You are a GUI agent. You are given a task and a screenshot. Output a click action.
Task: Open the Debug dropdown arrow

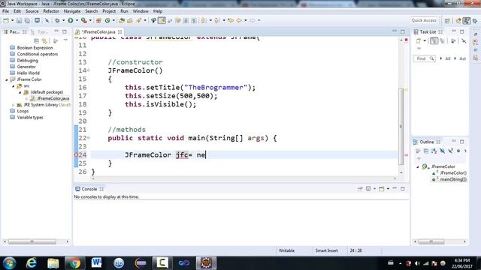63,20
